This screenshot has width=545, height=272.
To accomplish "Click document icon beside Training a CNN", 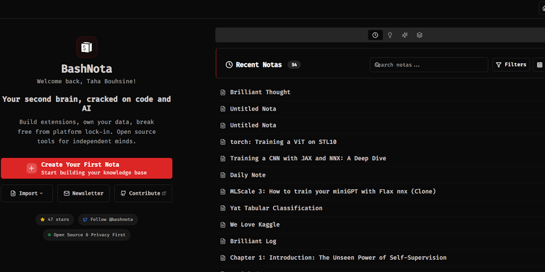I will click(223, 158).
